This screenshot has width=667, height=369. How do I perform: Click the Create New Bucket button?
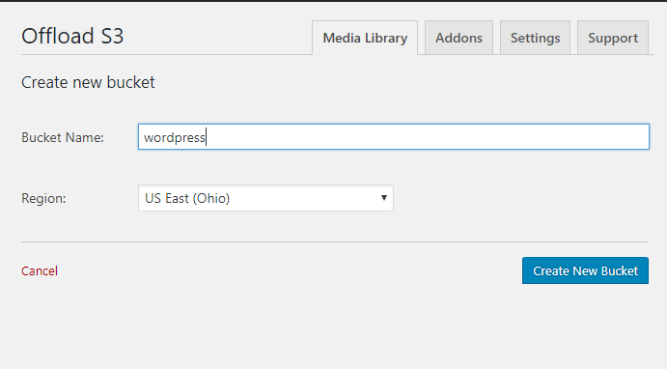585,270
